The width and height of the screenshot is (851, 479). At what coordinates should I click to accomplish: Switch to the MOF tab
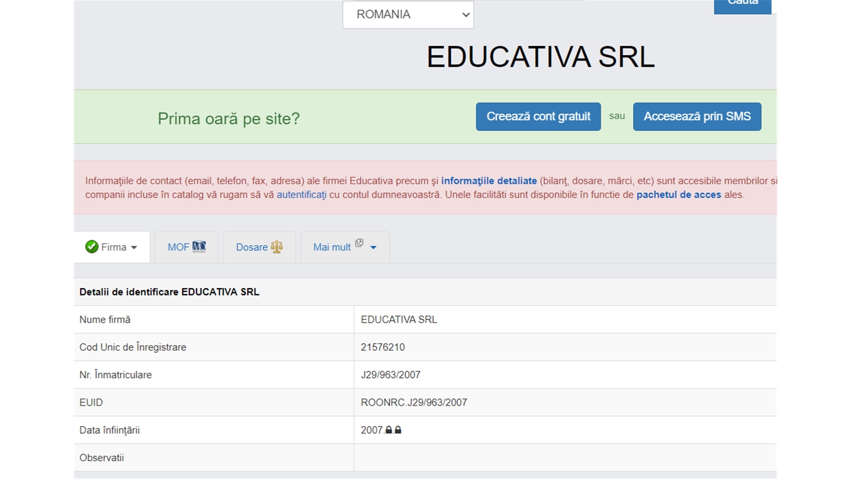point(186,247)
